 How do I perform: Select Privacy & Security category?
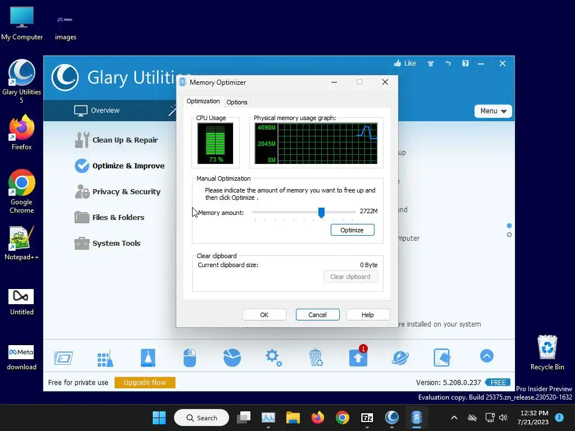click(118, 192)
